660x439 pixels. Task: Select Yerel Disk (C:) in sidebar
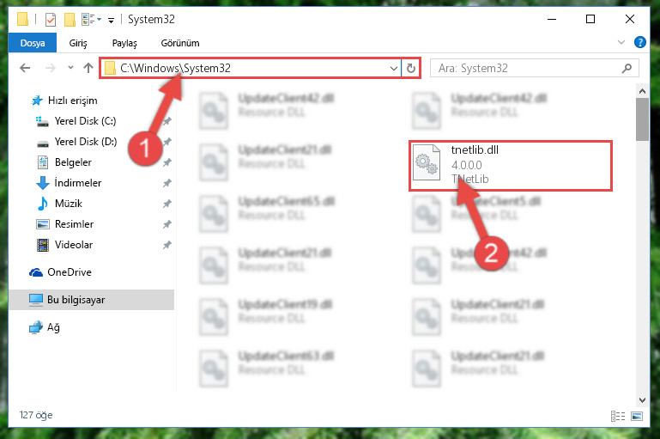(x=86, y=121)
